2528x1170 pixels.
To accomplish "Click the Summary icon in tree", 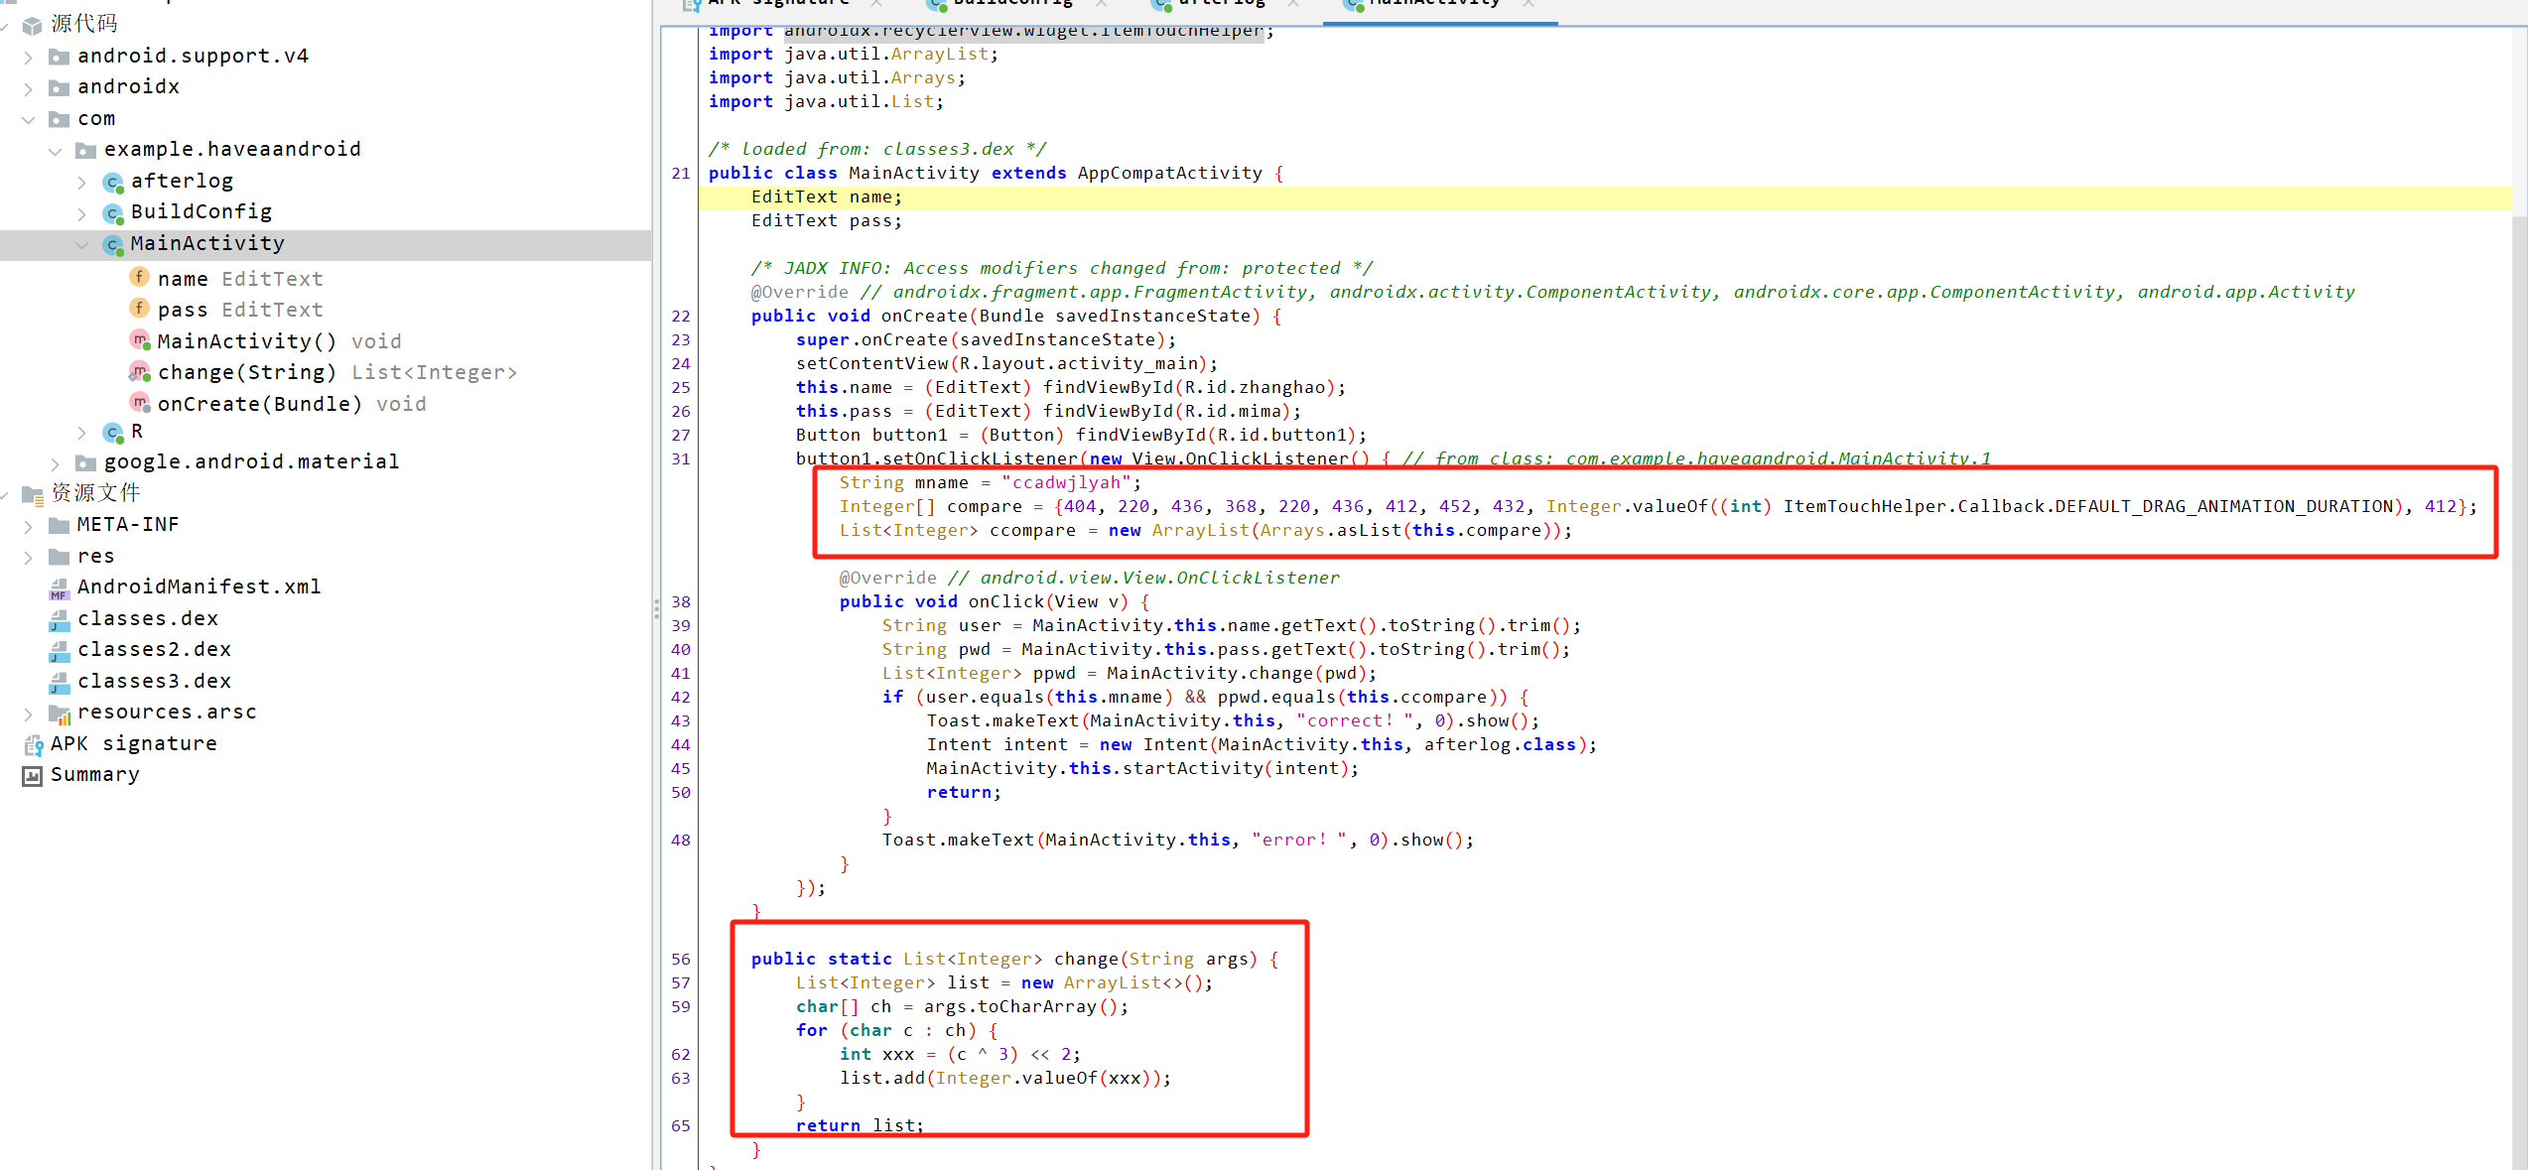I will [33, 776].
